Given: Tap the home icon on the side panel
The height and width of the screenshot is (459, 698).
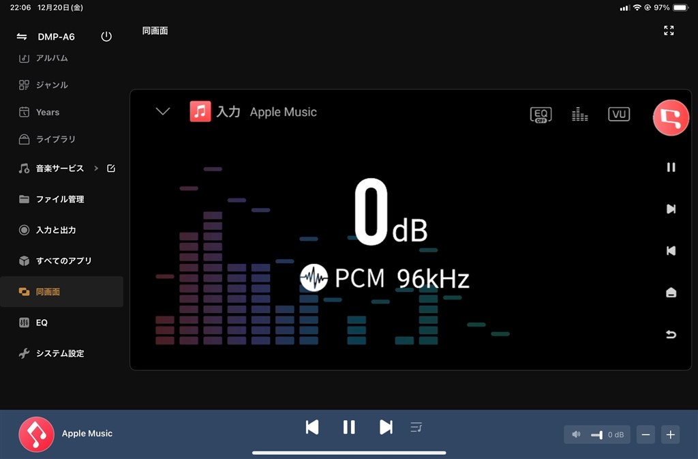Looking at the screenshot, I should coord(671,292).
